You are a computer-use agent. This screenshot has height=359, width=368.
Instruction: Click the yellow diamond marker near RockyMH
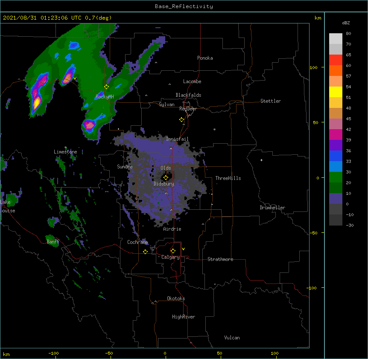107,87
